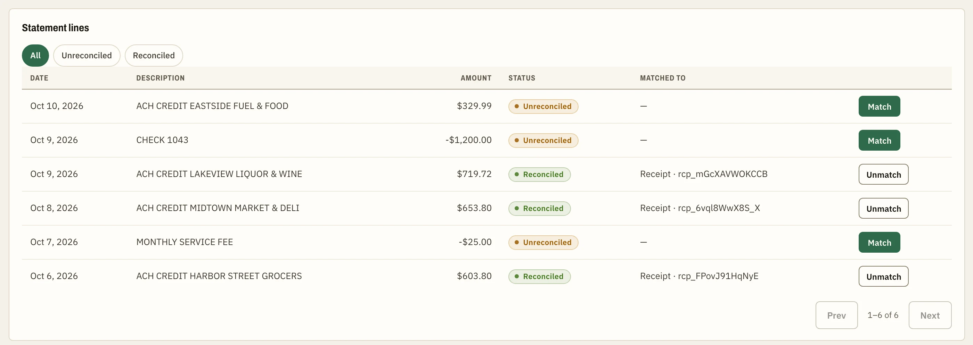Click the Unreconciled status badge for CHECK 1043
Viewport: 973px width, 345px height.
pyautogui.click(x=543, y=141)
